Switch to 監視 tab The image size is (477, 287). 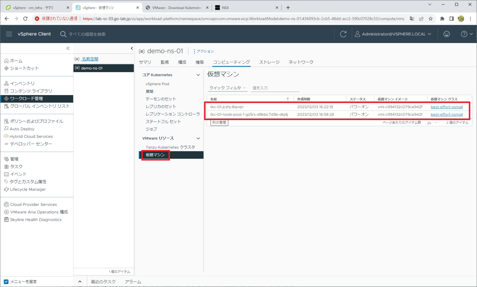(x=165, y=62)
